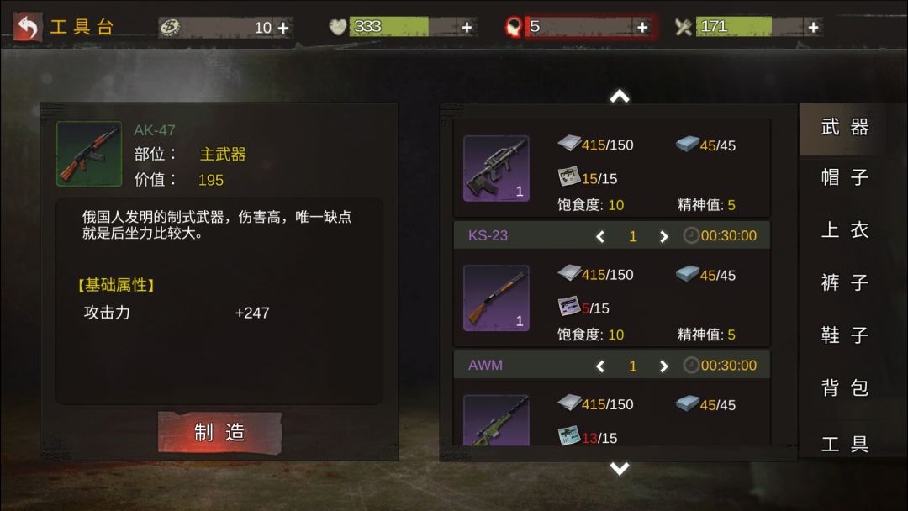Add health with the plus beside 333
This screenshot has height=511, width=908.
tap(467, 27)
